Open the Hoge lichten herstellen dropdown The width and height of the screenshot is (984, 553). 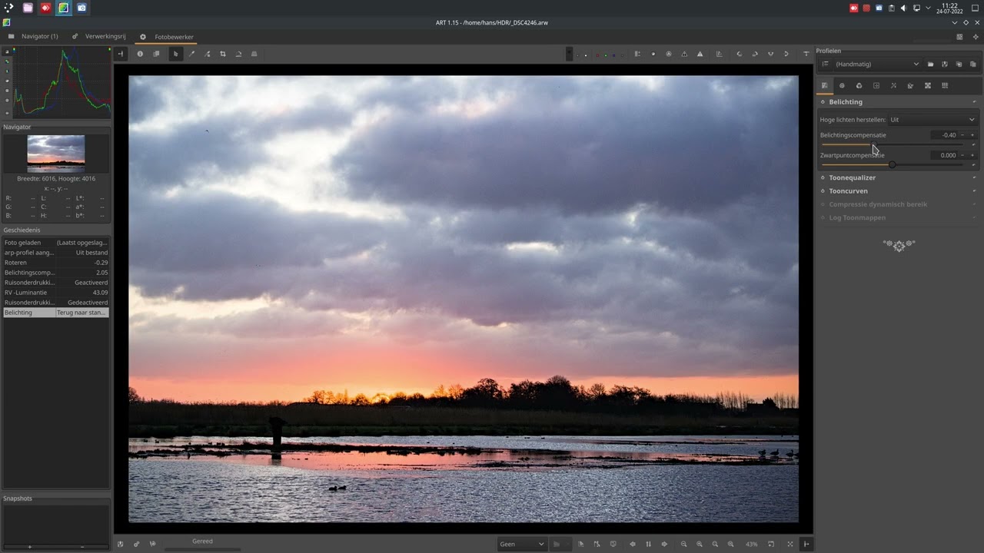932,120
